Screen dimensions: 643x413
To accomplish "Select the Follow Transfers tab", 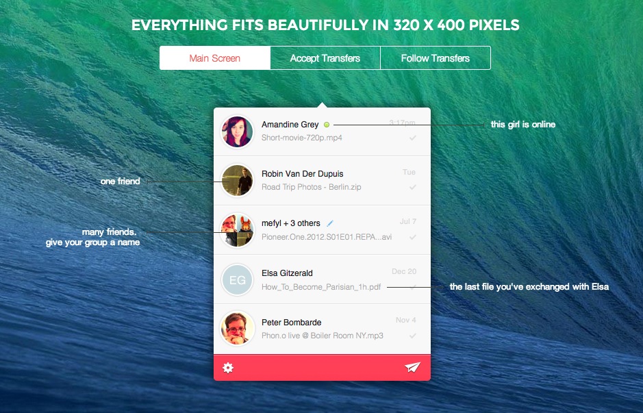I will tap(436, 58).
